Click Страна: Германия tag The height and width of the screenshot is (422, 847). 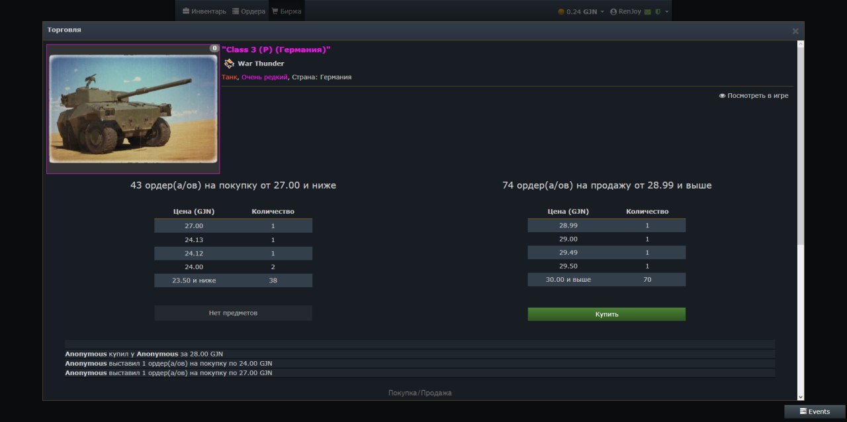[x=322, y=77]
